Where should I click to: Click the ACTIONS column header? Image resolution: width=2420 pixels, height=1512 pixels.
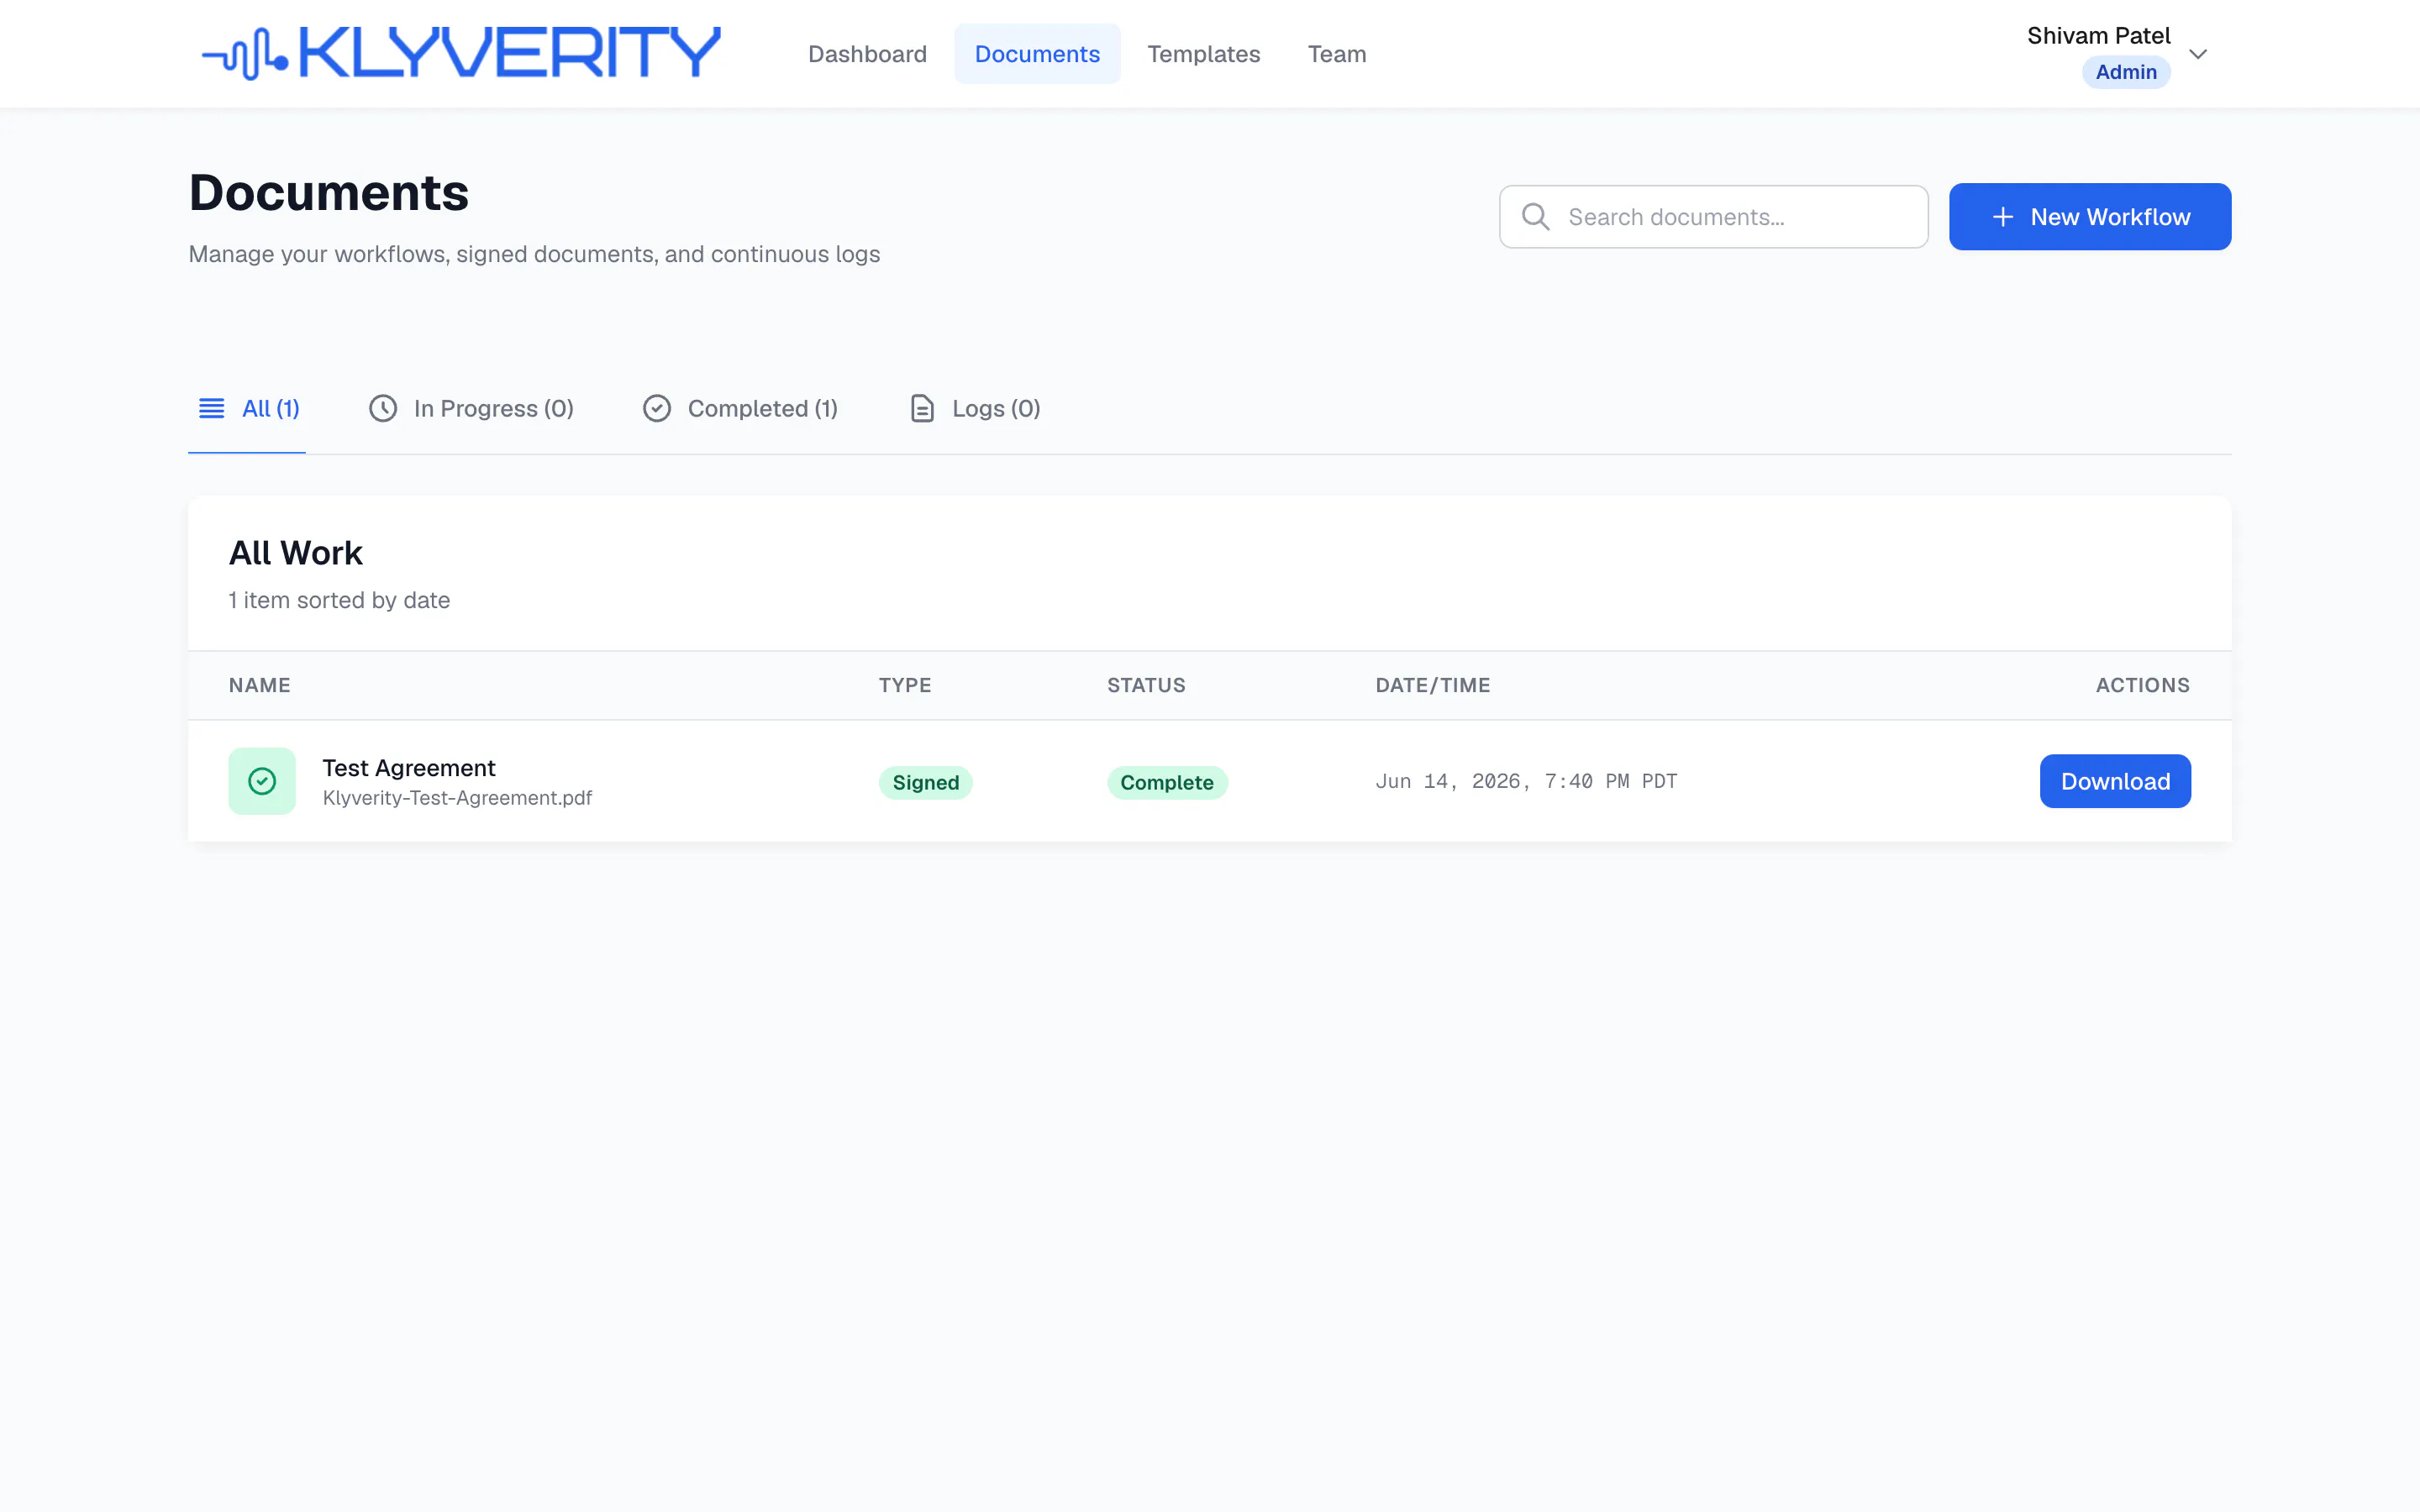(x=2143, y=685)
